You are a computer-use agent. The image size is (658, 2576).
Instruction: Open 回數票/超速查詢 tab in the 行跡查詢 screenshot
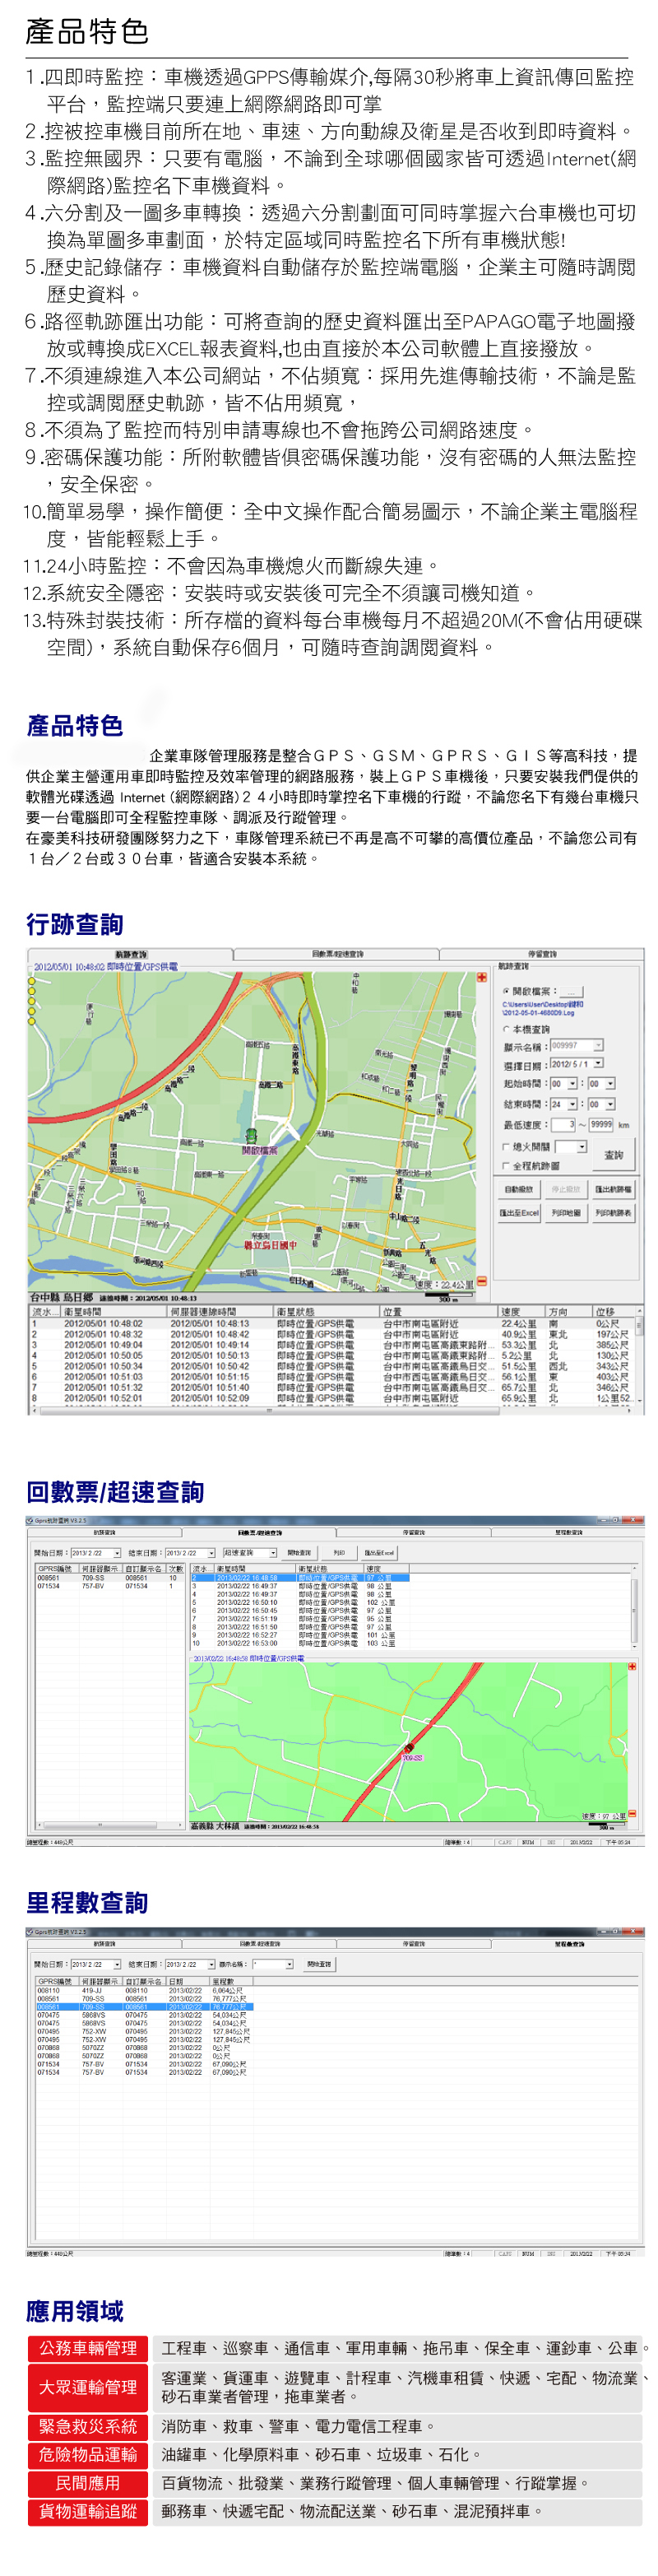coord(337,954)
